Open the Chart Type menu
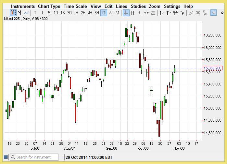The height and width of the screenshot is (164, 227). (x=49, y=6)
